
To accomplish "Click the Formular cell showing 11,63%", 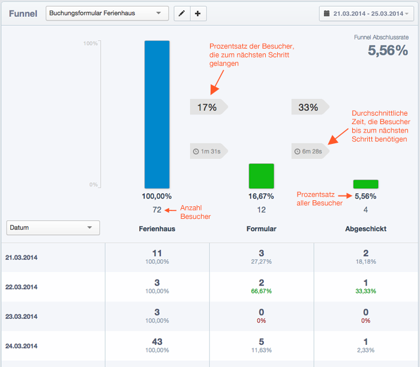I will pos(262,345).
